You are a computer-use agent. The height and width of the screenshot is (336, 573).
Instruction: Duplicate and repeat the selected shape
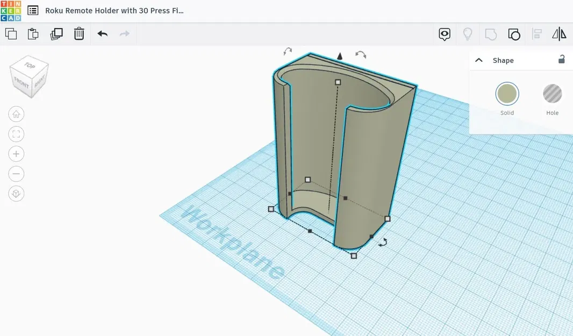click(x=56, y=34)
